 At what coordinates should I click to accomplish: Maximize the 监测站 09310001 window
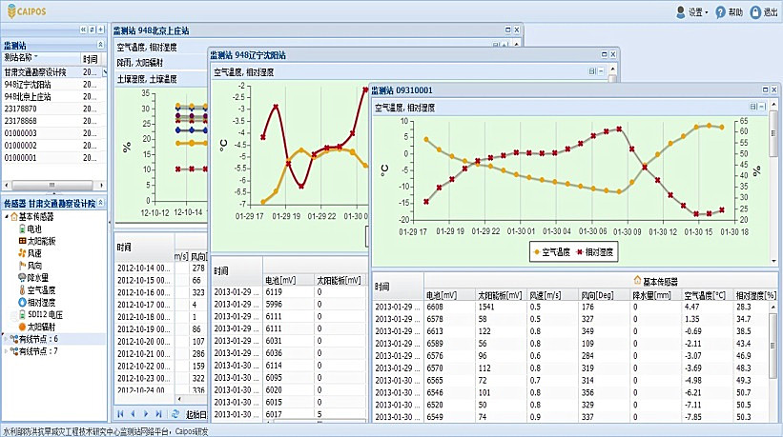click(765, 89)
